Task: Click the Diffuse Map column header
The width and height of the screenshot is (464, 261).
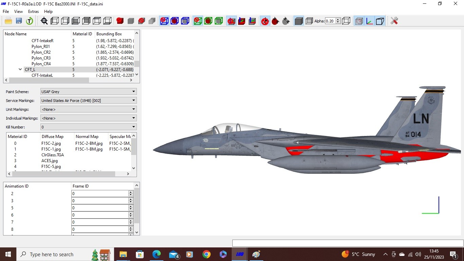Action: point(57,137)
